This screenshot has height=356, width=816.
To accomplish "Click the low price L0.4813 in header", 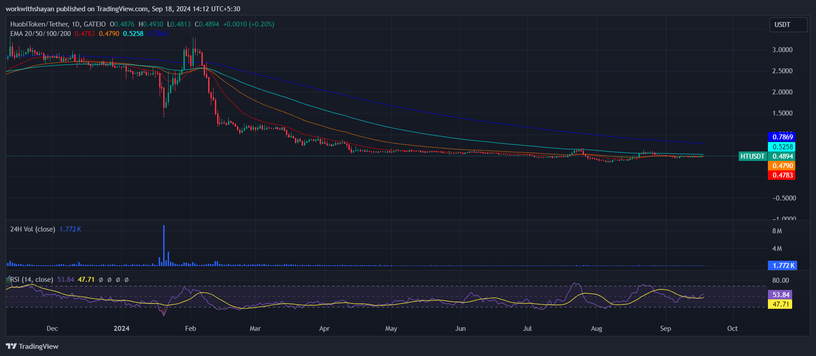I will [178, 24].
